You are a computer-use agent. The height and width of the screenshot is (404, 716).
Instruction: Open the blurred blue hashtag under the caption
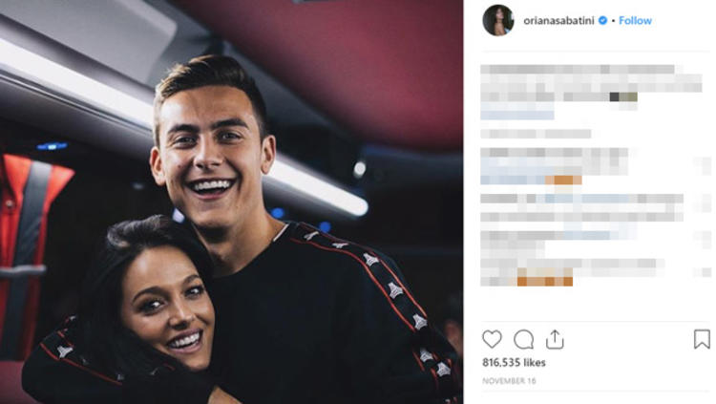tap(517, 113)
